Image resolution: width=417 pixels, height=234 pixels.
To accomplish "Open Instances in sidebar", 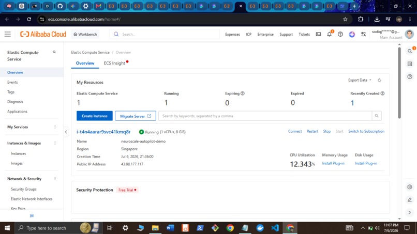I will pyautogui.click(x=18, y=153).
